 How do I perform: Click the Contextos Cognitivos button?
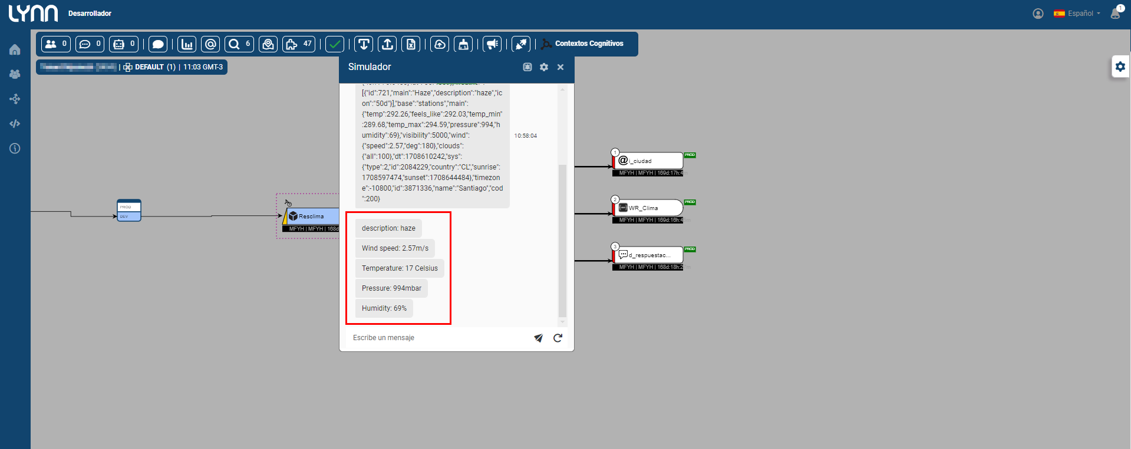coord(582,44)
